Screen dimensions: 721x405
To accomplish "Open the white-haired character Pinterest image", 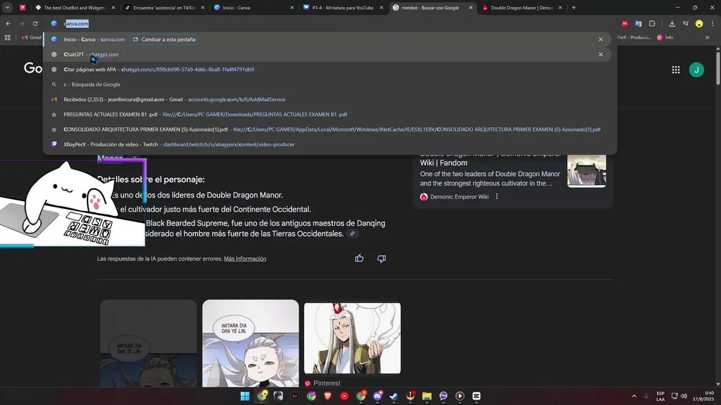I will [x=352, y=338].
